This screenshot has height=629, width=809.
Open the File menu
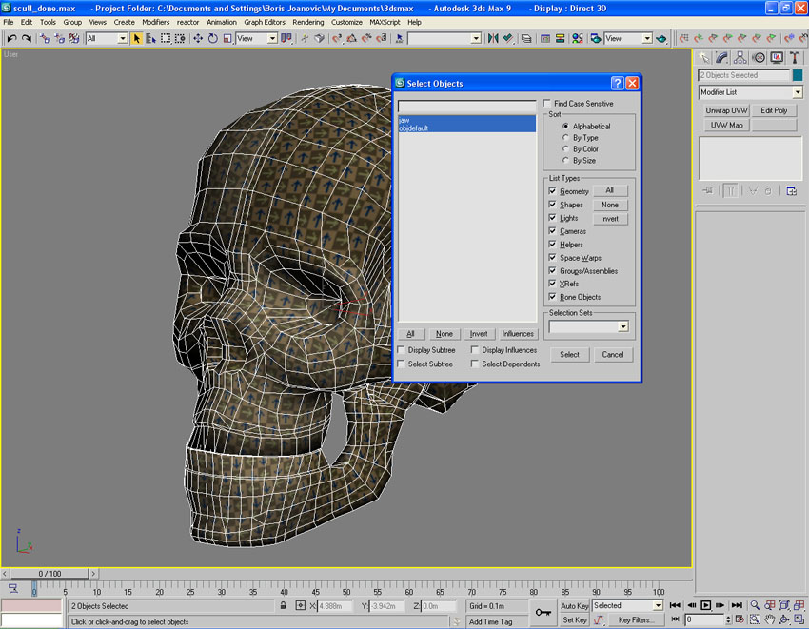[9, 22]
